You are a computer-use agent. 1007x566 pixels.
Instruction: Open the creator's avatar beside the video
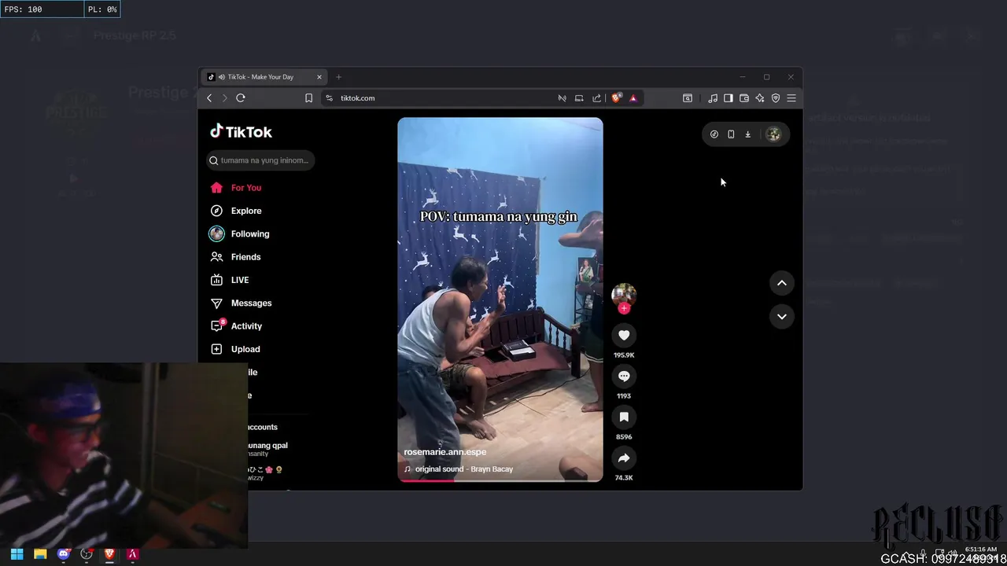(624, 295)
